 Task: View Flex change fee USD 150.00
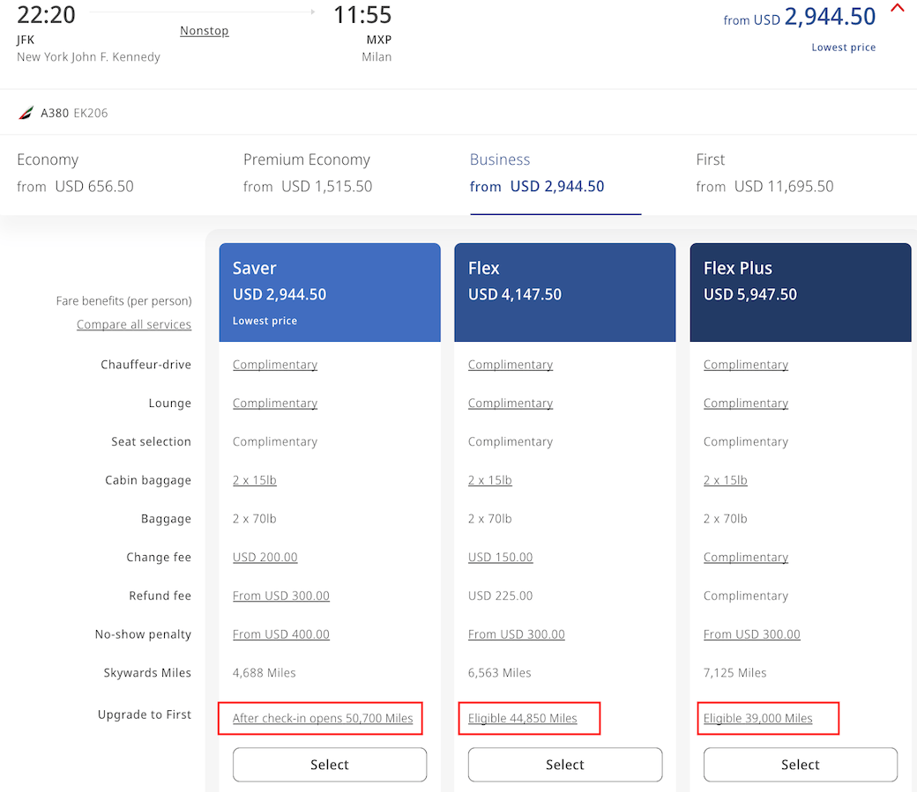pyautogui.click(x=500, y=558)
